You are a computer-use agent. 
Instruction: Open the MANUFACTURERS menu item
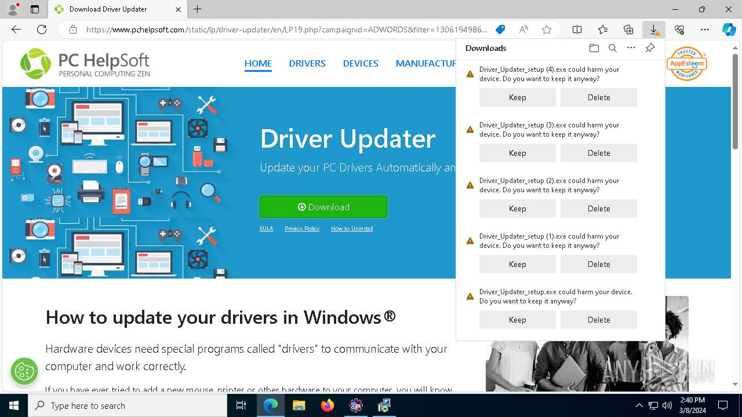click(426, 64)
